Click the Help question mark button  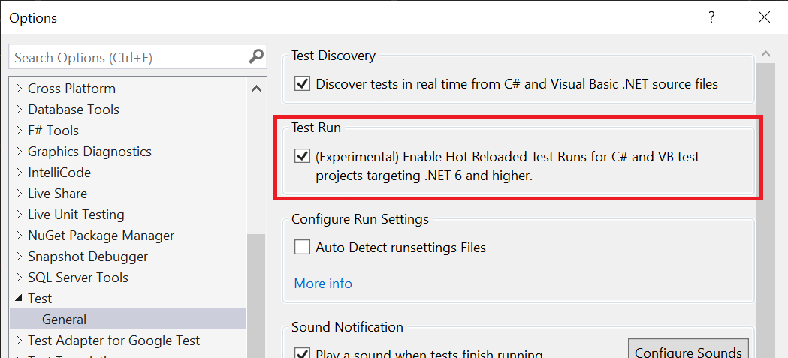pos(711,17)
